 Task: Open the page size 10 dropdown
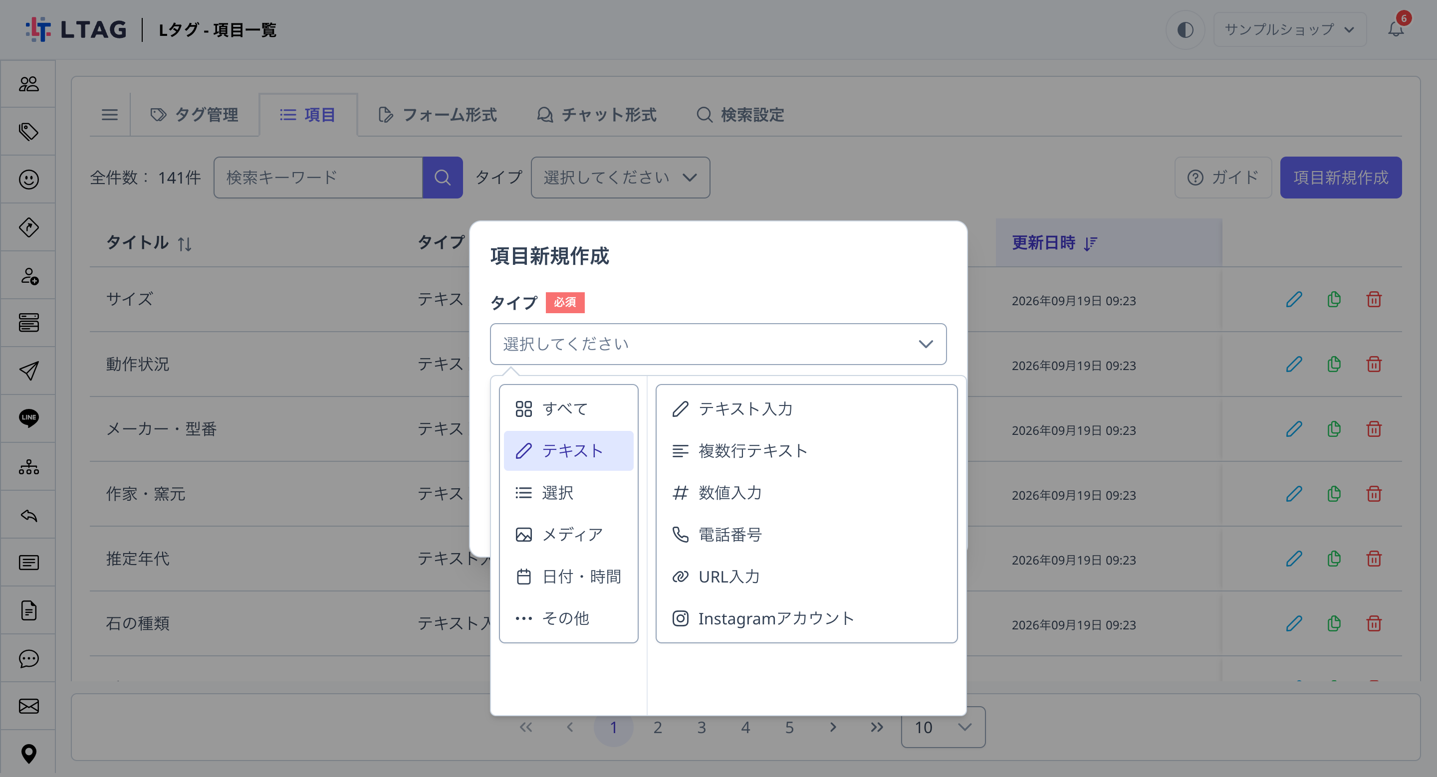(x=943, y=728)
